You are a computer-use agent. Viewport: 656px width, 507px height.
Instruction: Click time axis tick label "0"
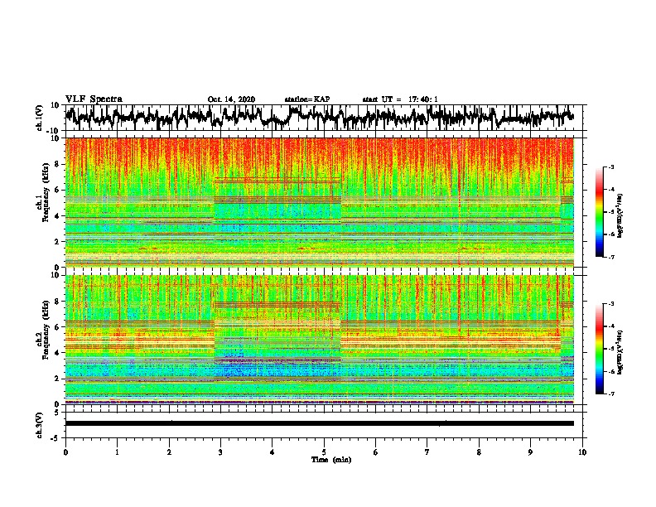[x=65, y=452]
